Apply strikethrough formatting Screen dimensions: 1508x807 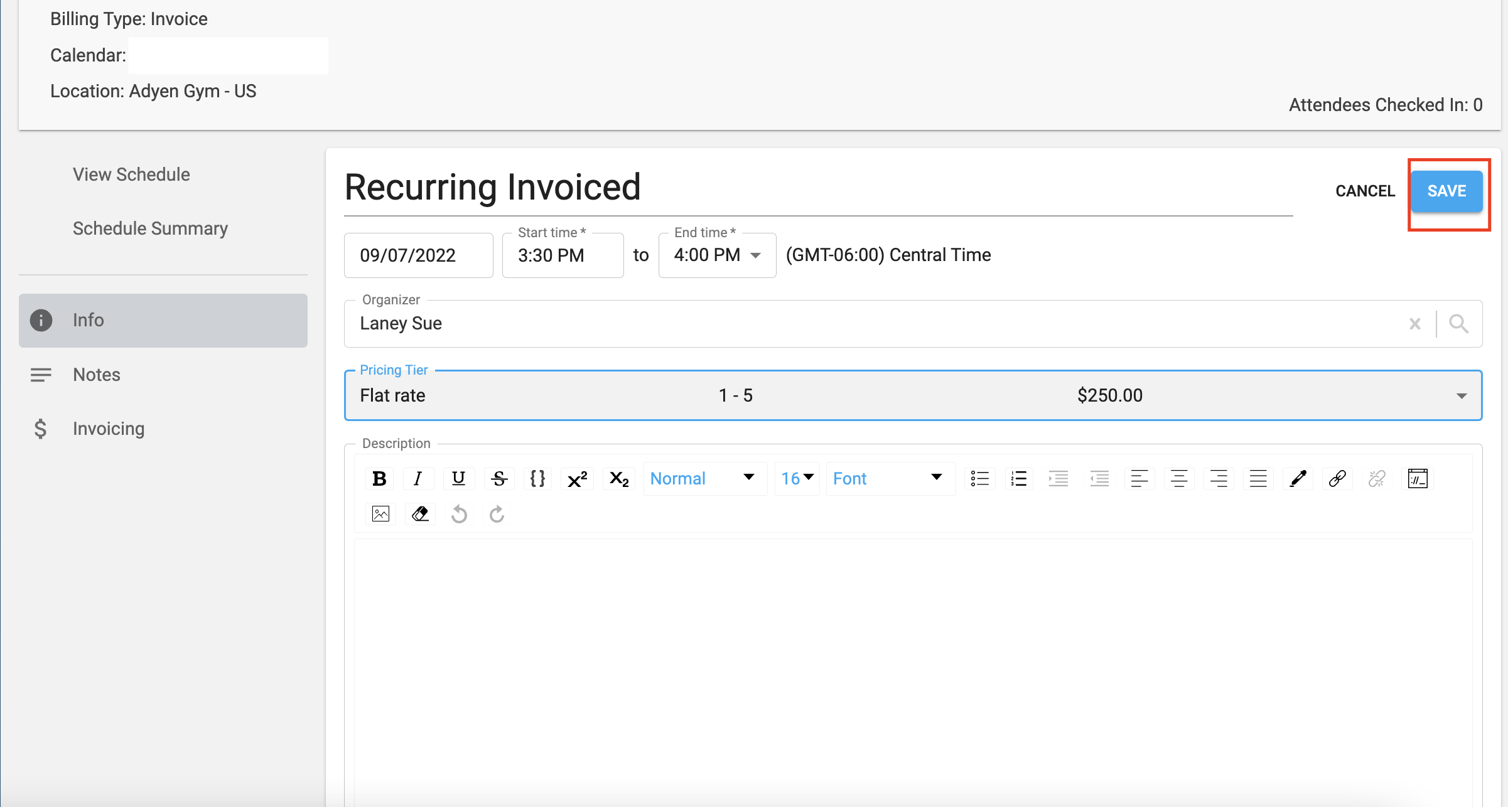(x=499, y=479)
